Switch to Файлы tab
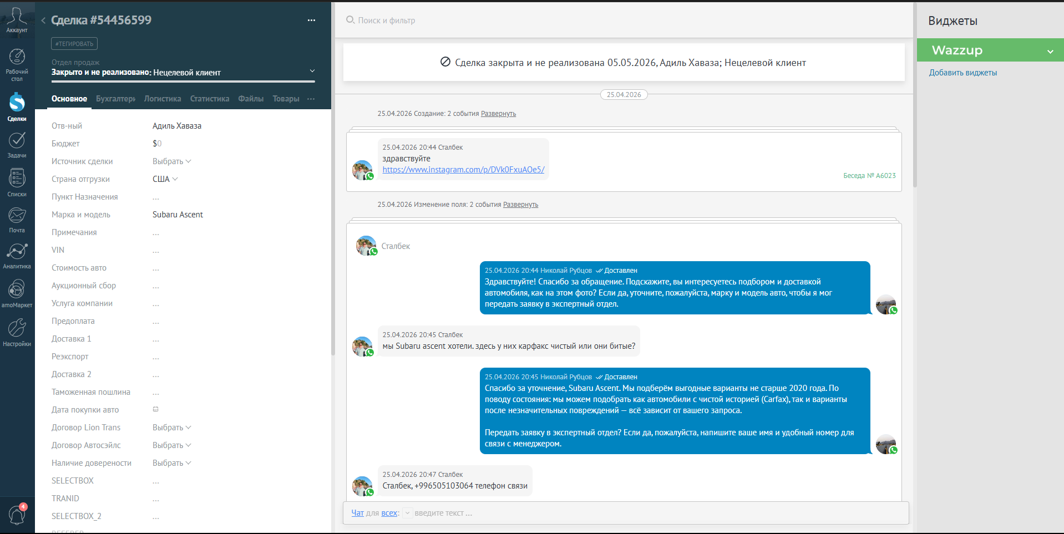Viewport: 1064px width, 534px height. coord(251,99)
